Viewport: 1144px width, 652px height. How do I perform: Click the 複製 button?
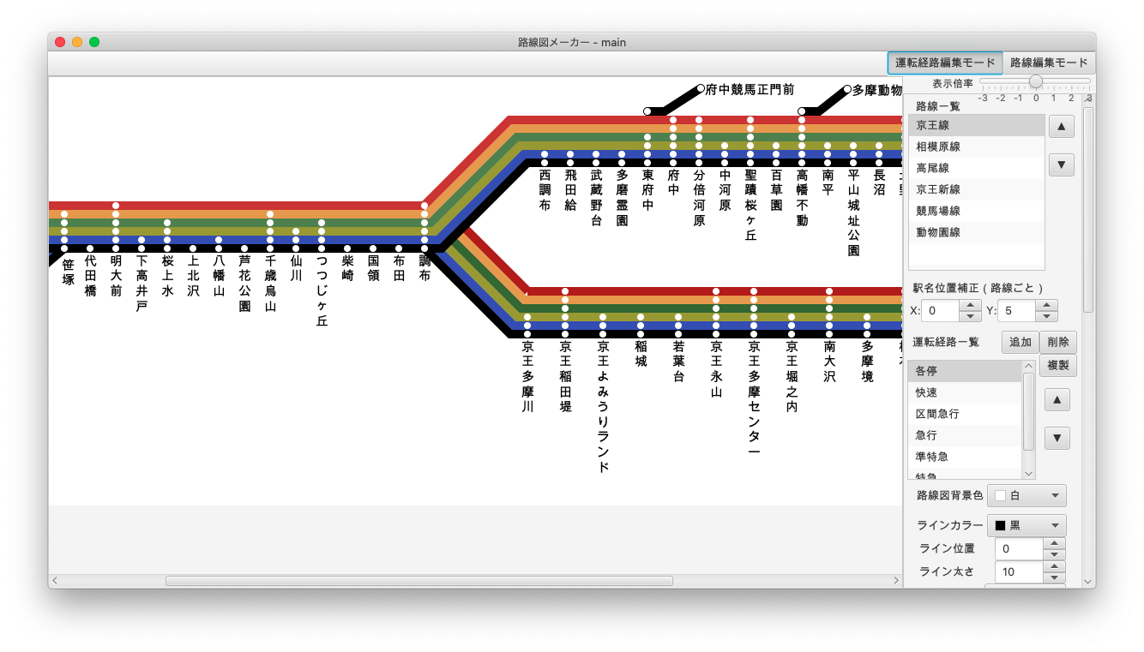click(x=1058, y=365)
